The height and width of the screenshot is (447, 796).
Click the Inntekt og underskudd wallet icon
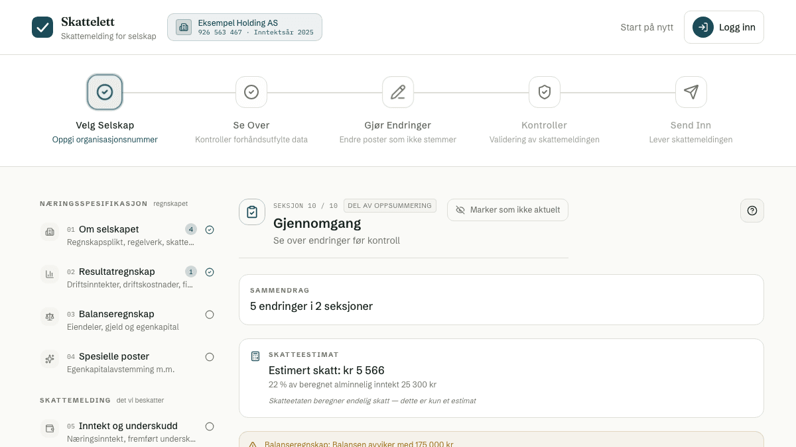tap(50, 428)
